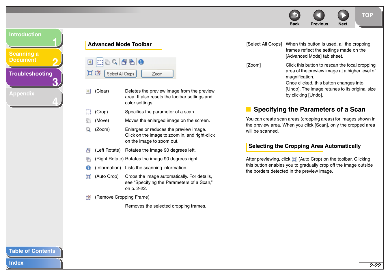Click the Auto Crop icon in the list
Screen dimensions: 390x275
[x=88, y=177]
